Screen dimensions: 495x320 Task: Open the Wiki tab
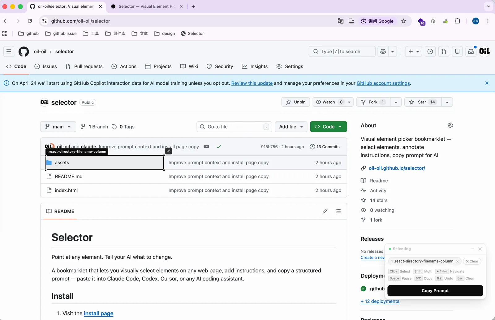(x=189, y=66)
